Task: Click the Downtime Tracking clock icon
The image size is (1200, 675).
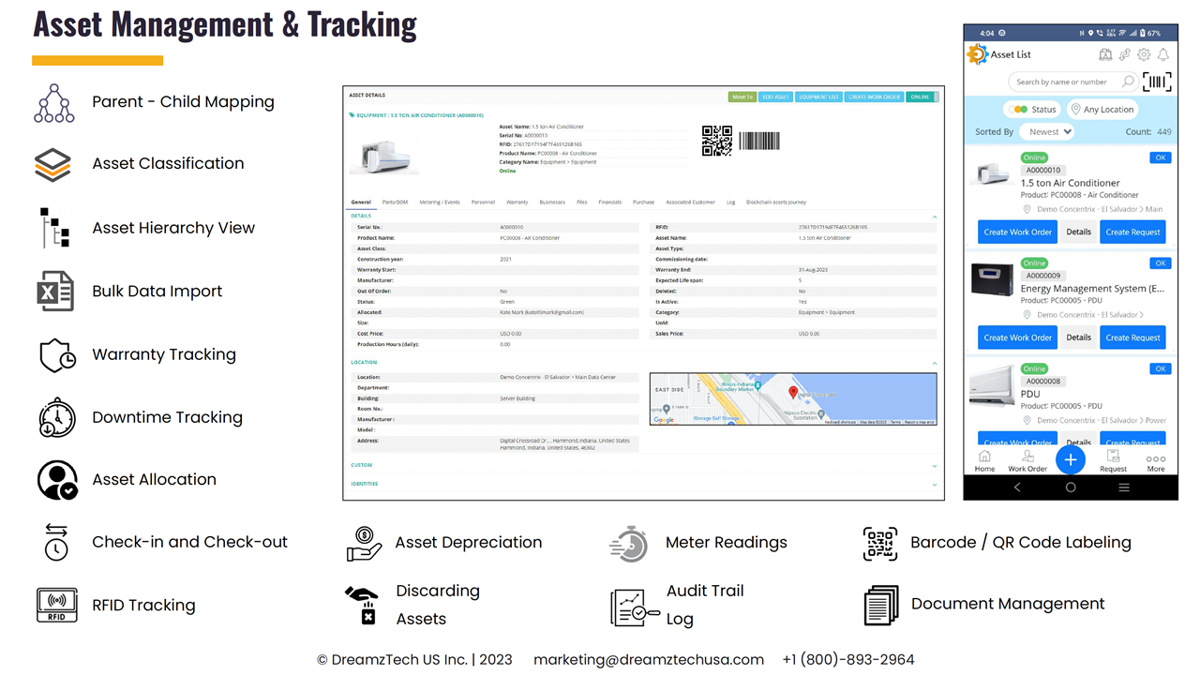Action: pos(57,417)
